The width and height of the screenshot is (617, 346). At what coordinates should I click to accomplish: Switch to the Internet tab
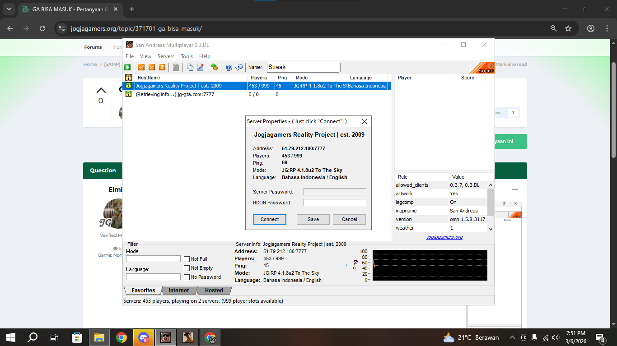[x=179, y=291]
